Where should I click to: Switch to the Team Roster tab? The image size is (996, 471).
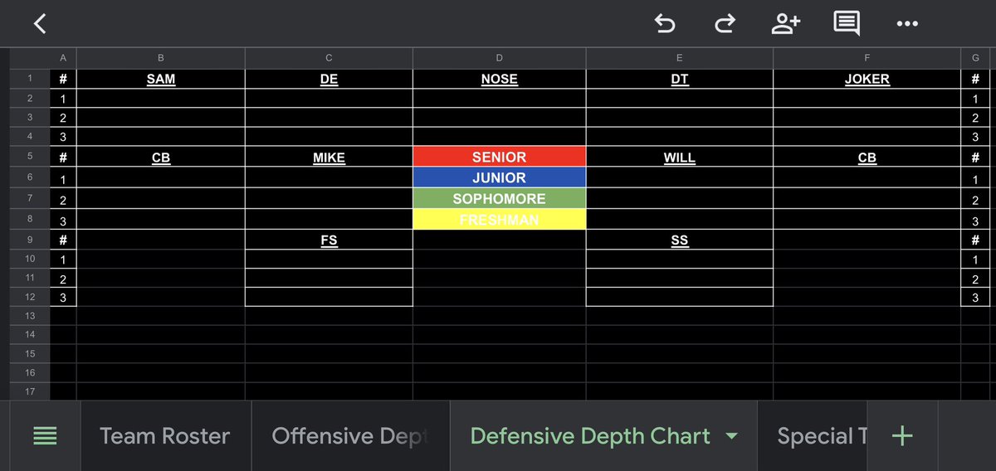click(164, 436)
